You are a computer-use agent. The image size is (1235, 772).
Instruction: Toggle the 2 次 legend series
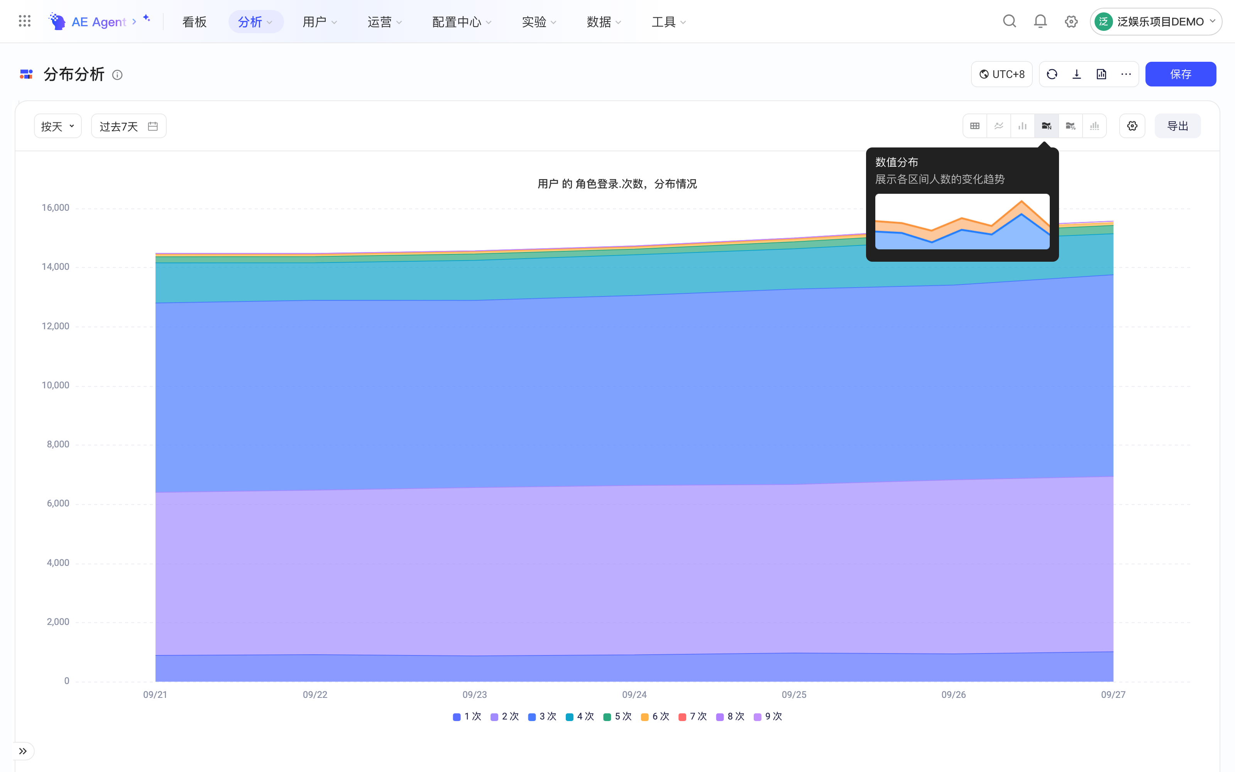point(505,716)
